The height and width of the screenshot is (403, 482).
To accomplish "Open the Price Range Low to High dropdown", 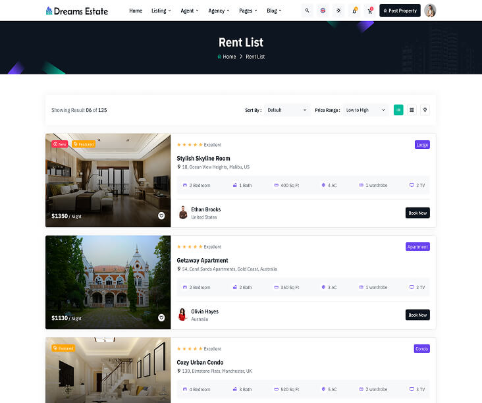I will (366, 110).
